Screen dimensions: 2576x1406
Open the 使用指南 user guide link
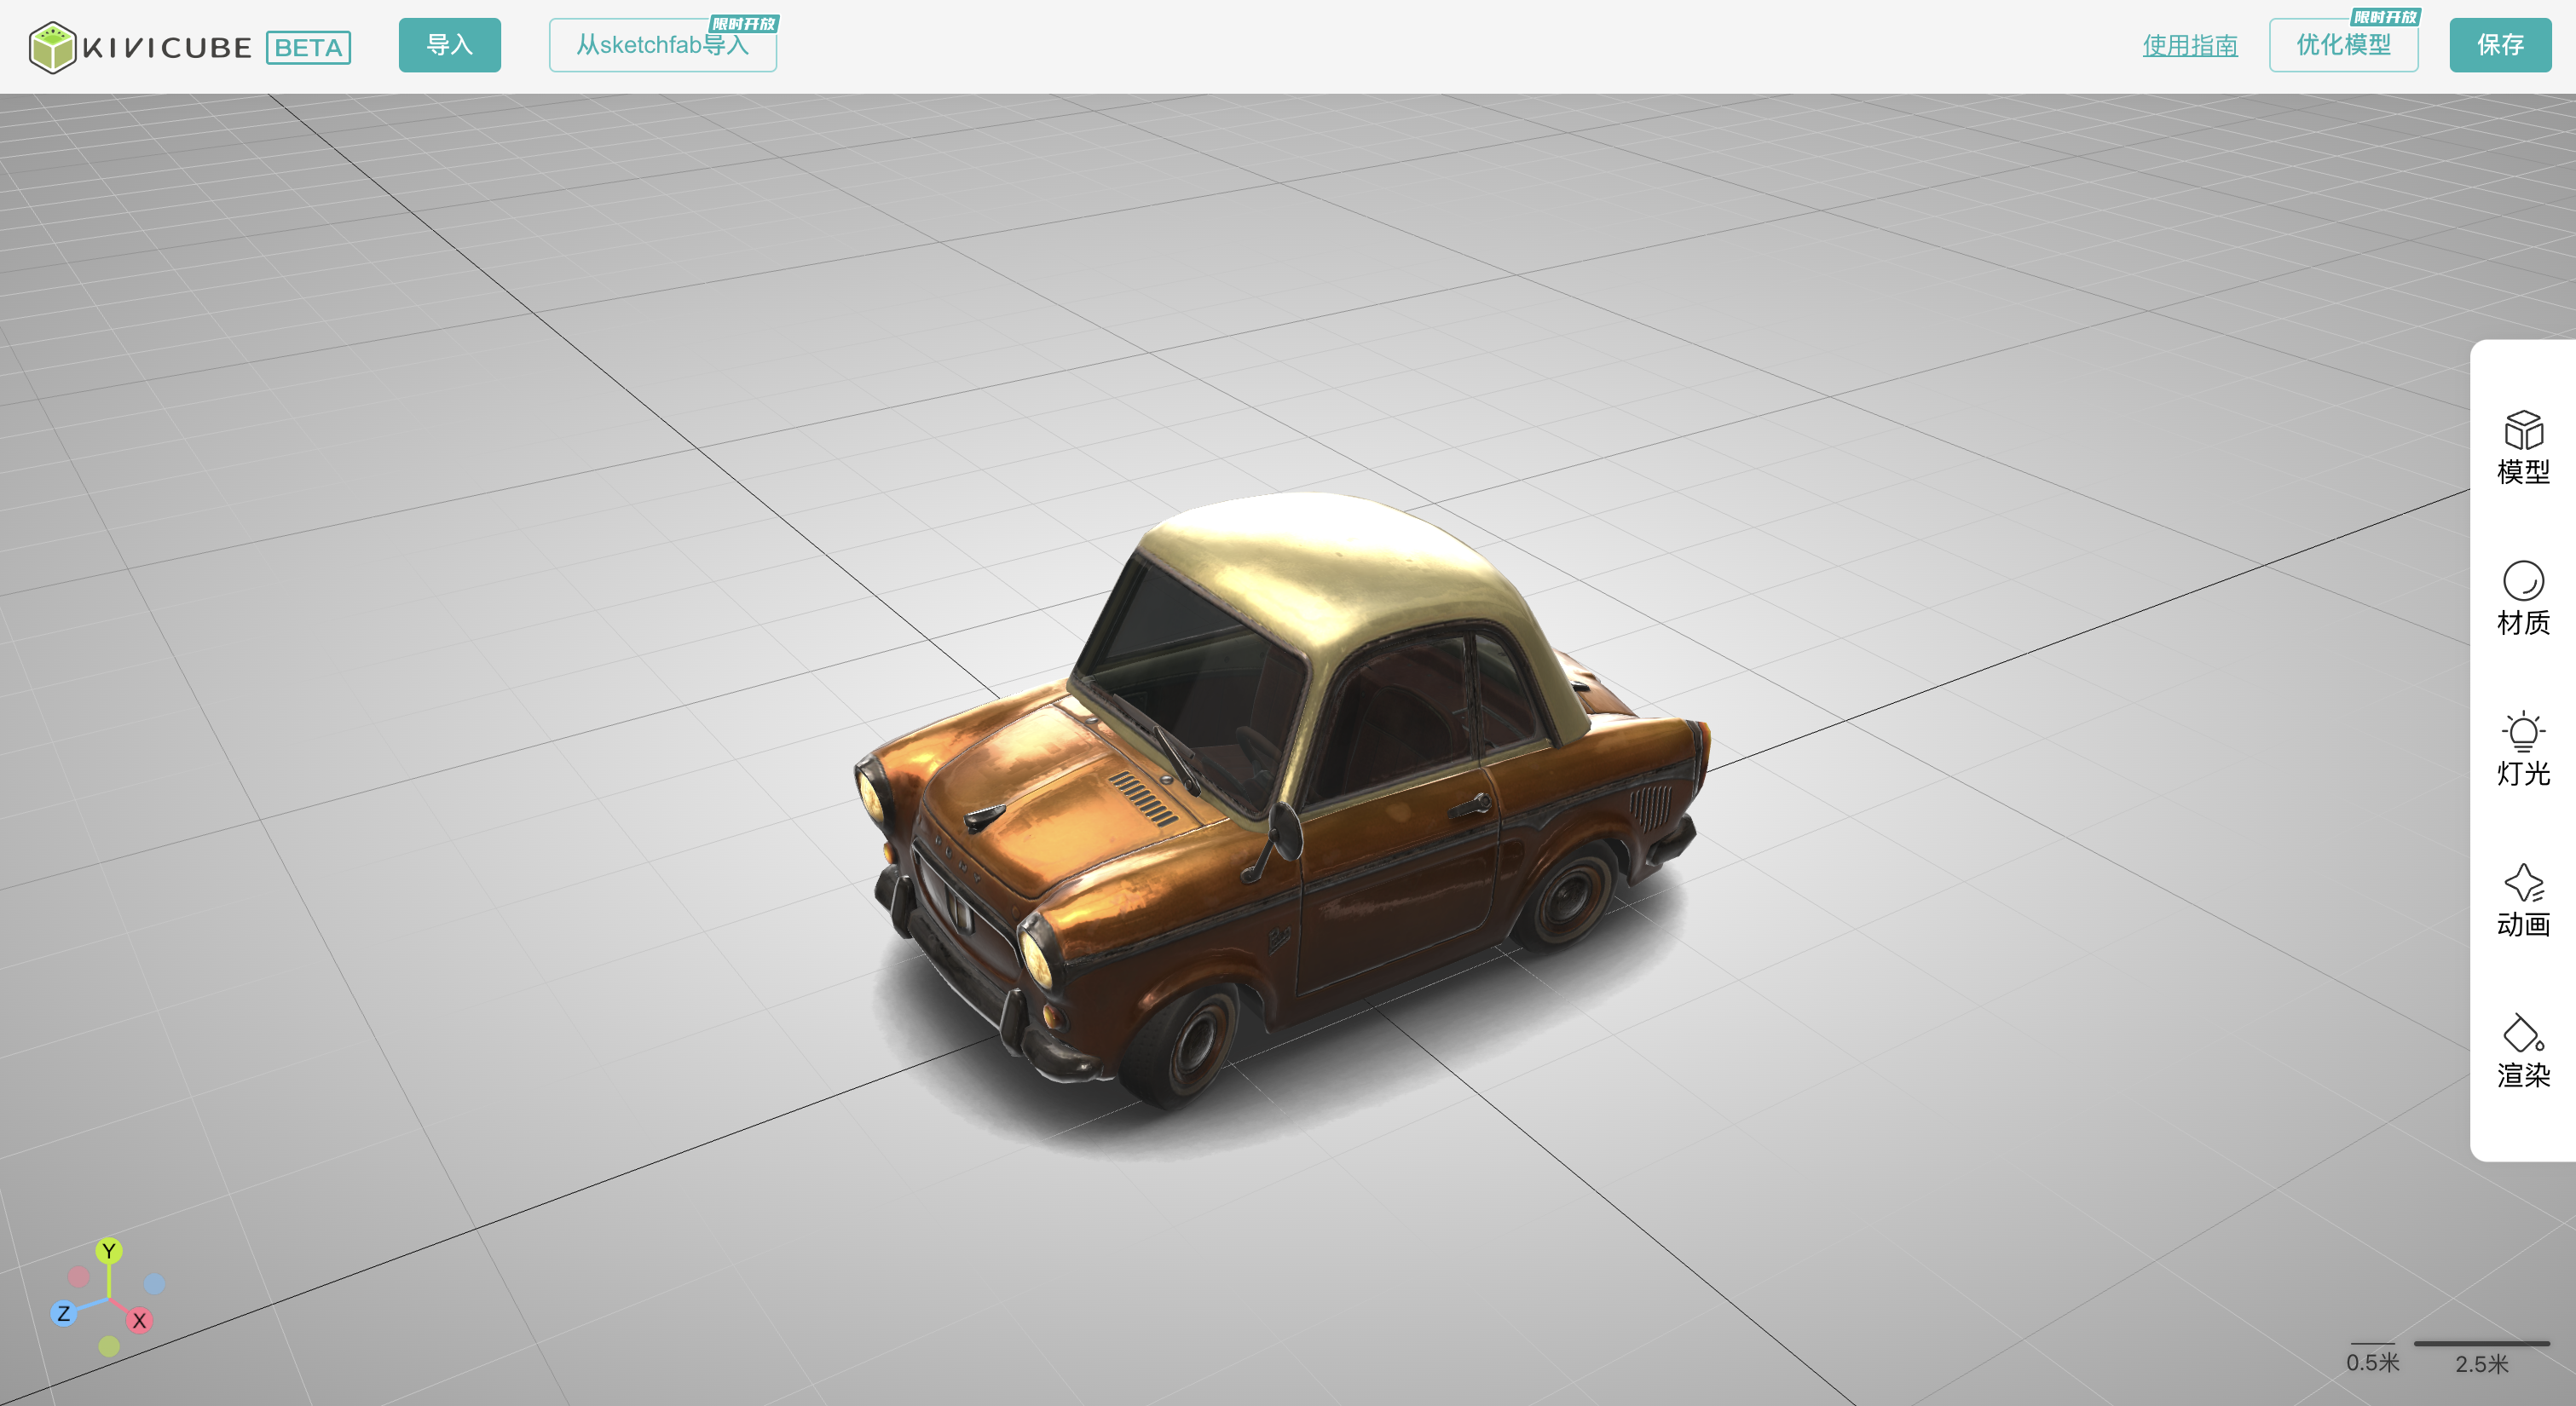coord(2189,45)
